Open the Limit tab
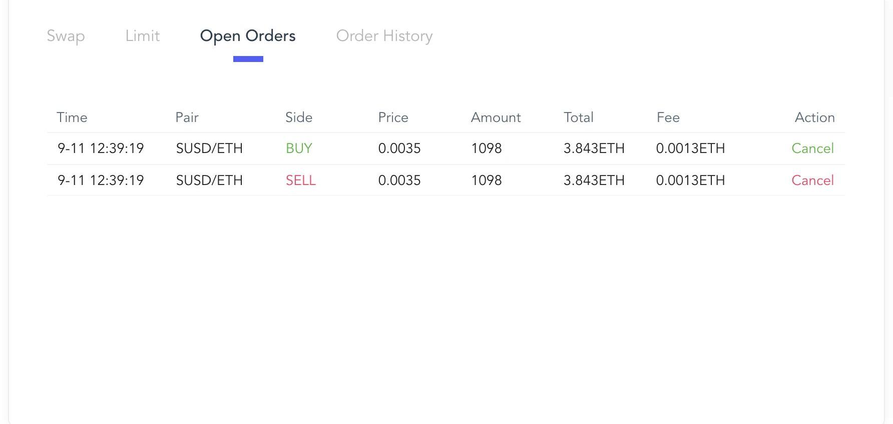The height and width of the screenshot is (424, 893). coord(142,36)
